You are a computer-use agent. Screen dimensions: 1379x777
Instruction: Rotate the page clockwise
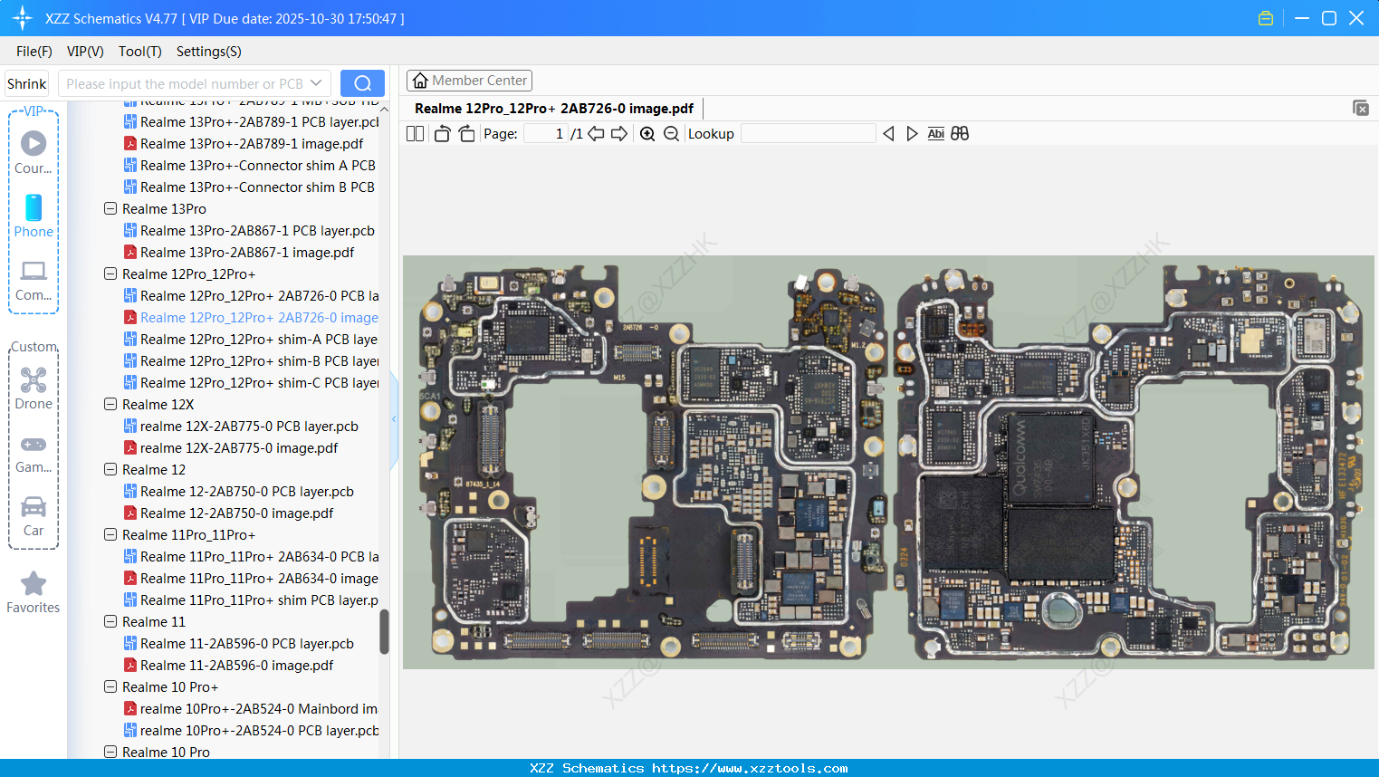point(466,134)
